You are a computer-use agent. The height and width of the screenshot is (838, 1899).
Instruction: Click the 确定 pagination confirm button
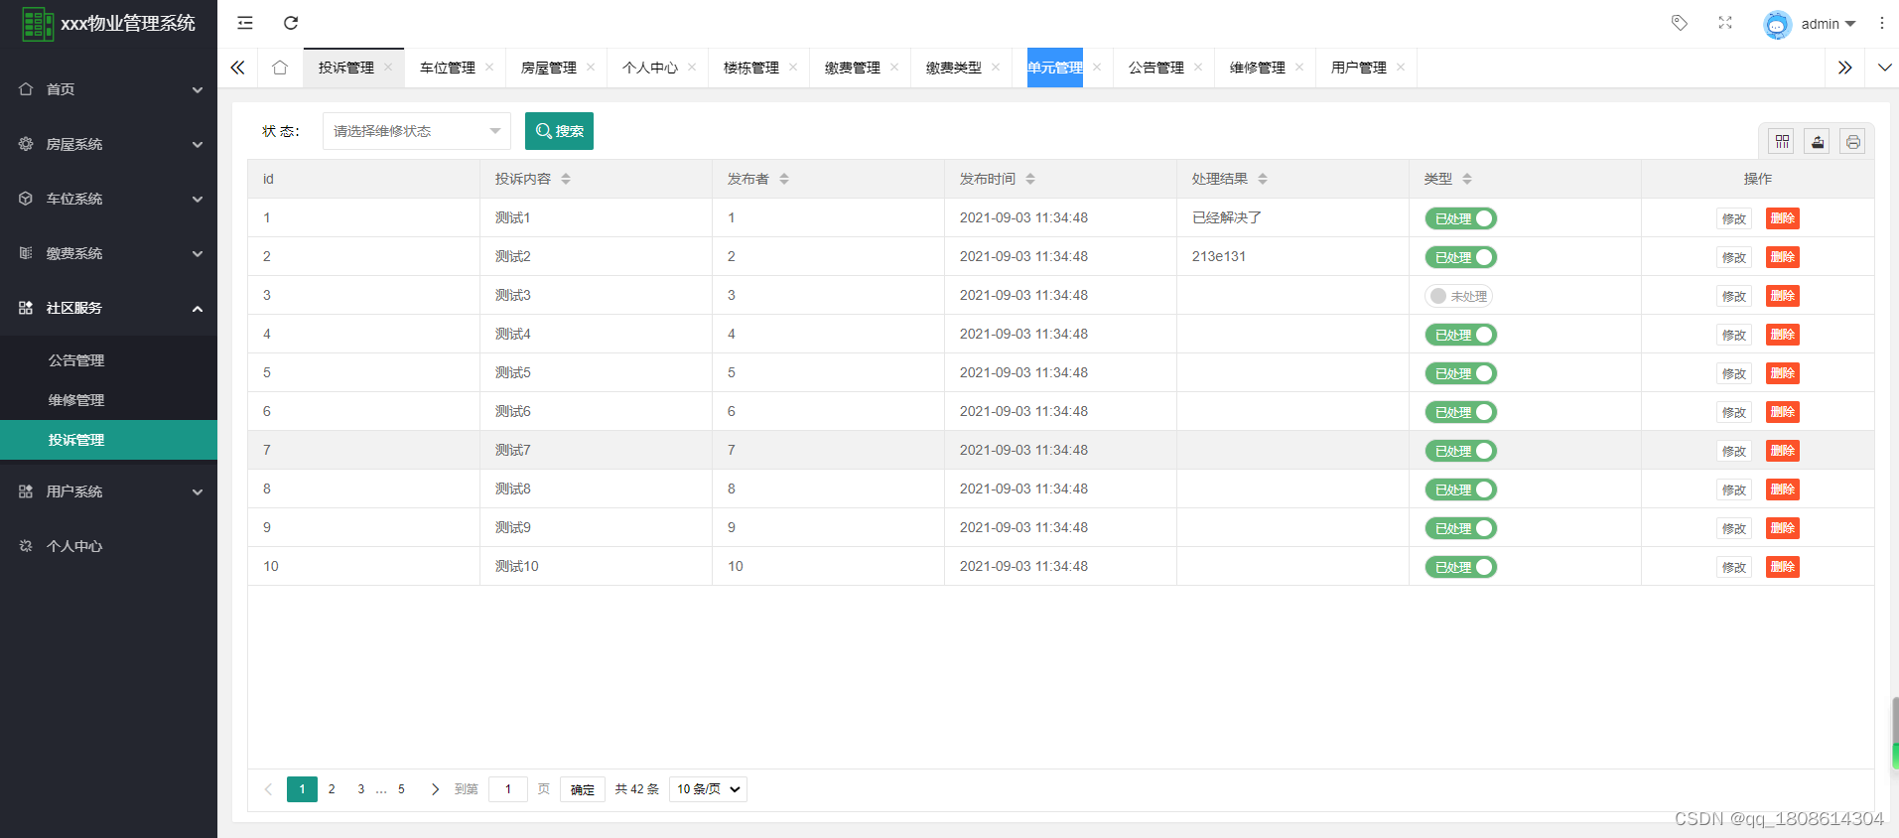(583, 789)
